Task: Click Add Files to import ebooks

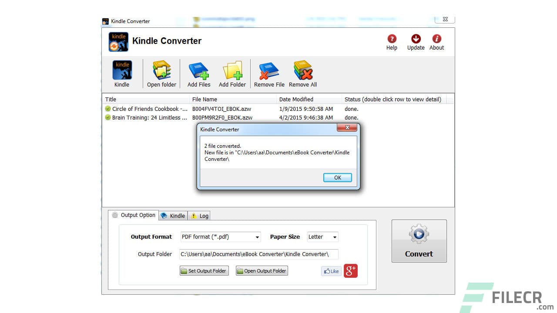Action: pos(198,73)
